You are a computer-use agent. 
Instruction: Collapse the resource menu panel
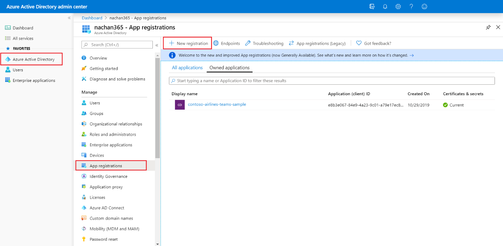(x=157, y=45)
